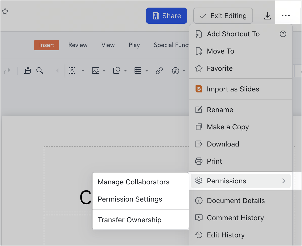This screenshot has height=246, width=302.
Task: Expand the Permissions submenu
Action: coord(241,181)
